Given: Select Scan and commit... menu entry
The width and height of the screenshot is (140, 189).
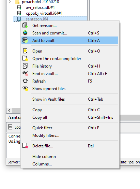Looking at the screenshot, I should (70, 33).
